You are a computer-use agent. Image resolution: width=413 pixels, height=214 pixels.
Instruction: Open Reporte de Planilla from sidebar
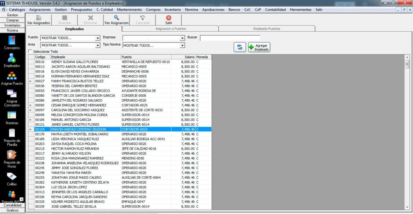(x=12, y=134)
